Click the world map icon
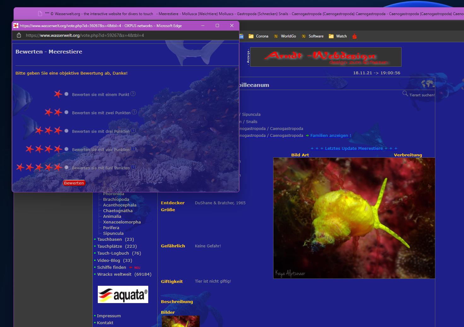The height and width of the screenshot is (327, 464). [428, 84]
